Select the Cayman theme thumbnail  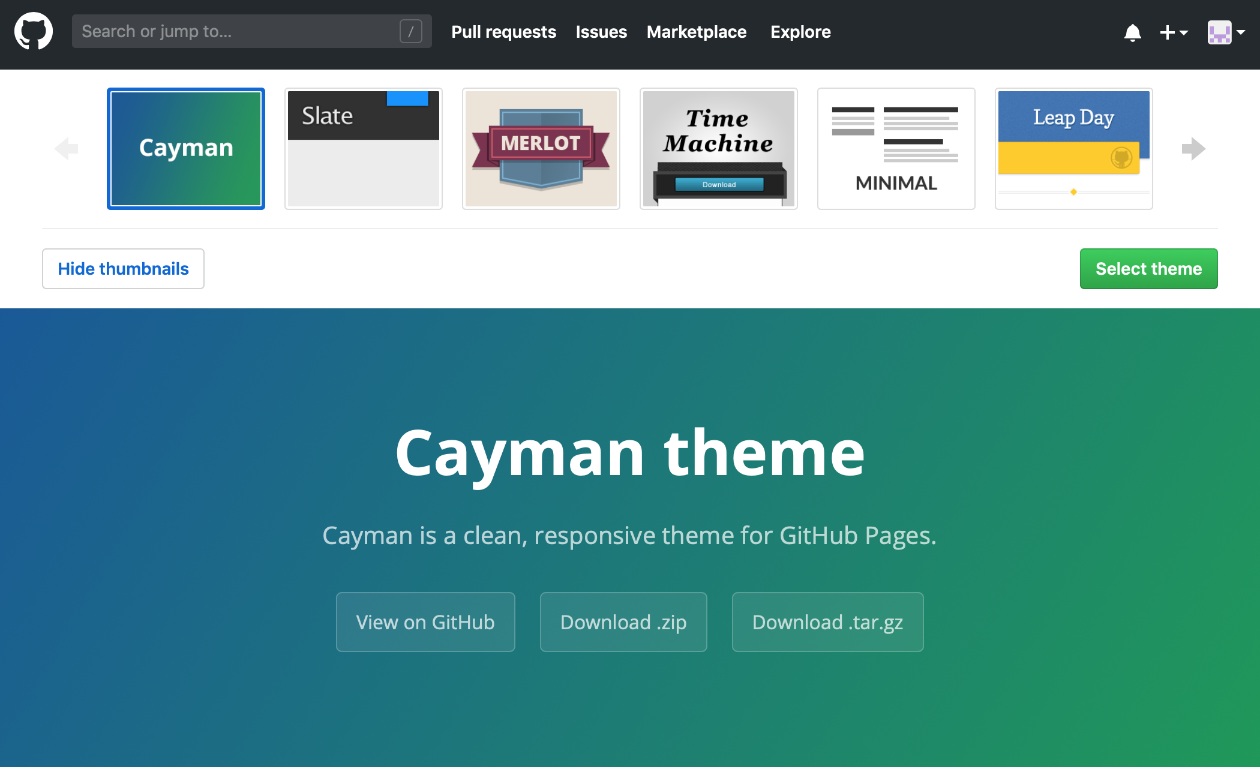185,146
